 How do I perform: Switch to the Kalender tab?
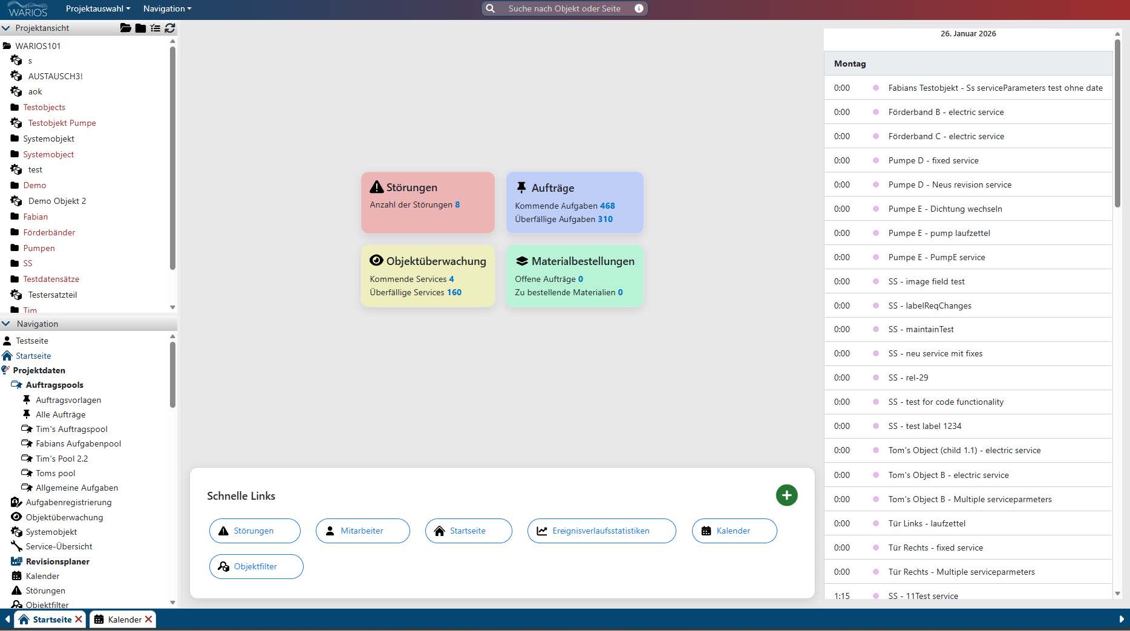point(124,620)
